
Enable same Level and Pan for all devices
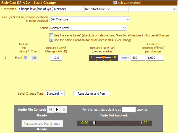[51, 35]
